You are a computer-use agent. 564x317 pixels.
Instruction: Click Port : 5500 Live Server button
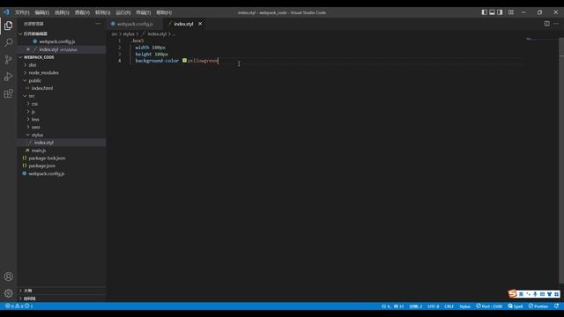coord(489,306)
